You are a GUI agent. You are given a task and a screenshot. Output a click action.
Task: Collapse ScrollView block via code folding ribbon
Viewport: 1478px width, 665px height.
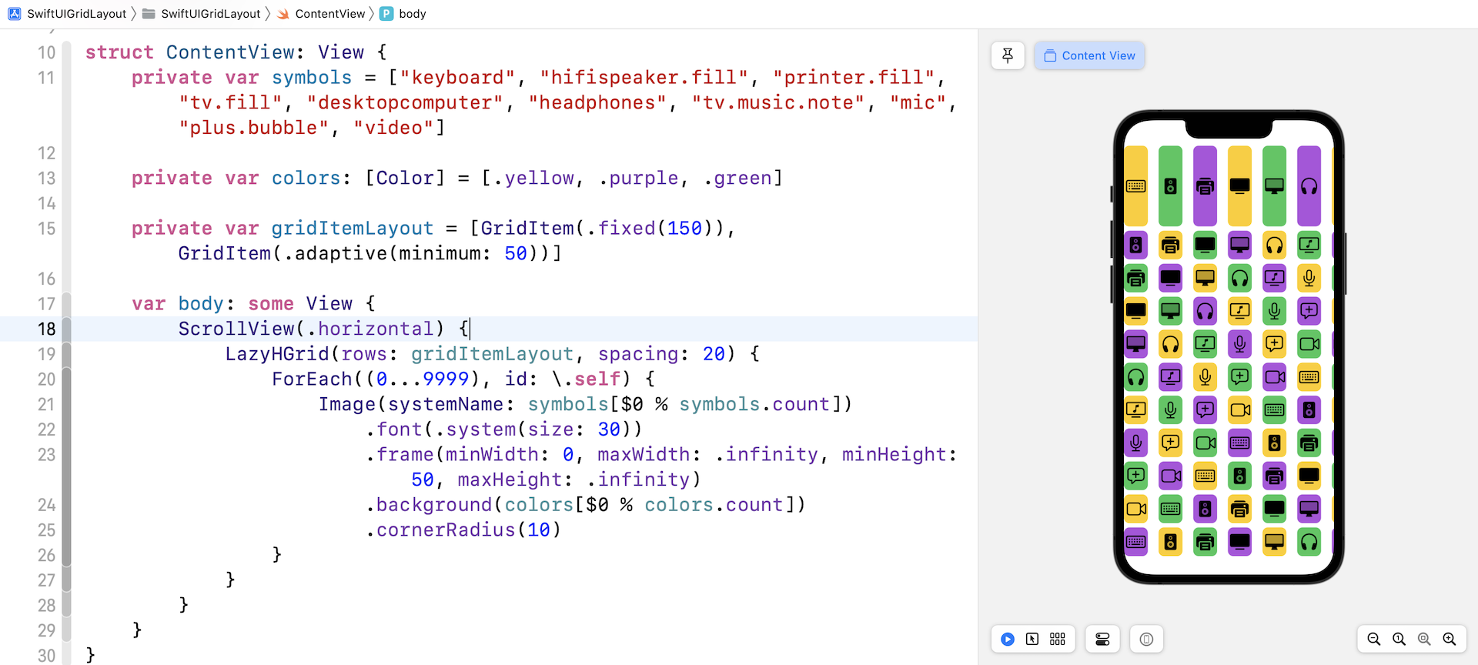[66, 329]
